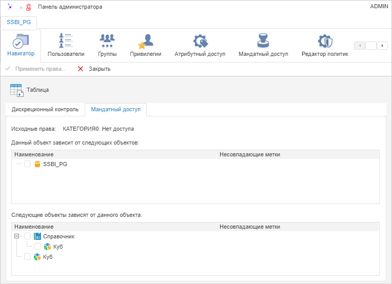Select the SSBI_PG tab
This screenshot has width=392, height=284.
18,23
